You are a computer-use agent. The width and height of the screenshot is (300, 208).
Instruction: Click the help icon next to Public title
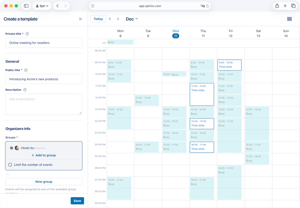tap(26, 70)
